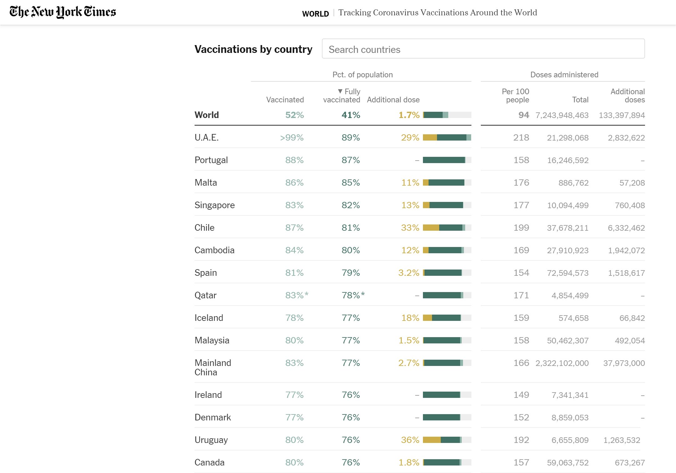Sort by Additional dose column header
Viewport: 676px width, 473px height.
[x=393, y=100]
